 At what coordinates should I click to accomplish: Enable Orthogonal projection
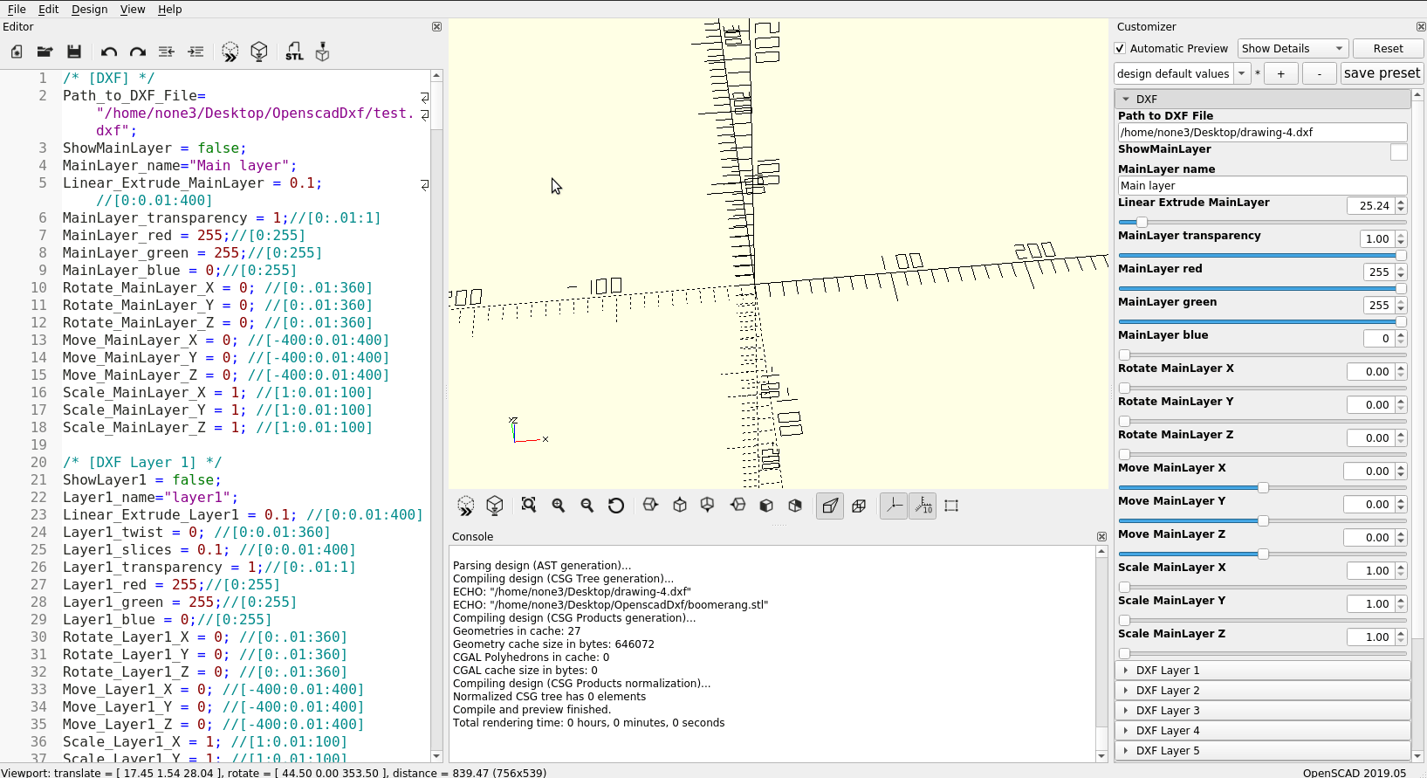click(x=860, y=506)
